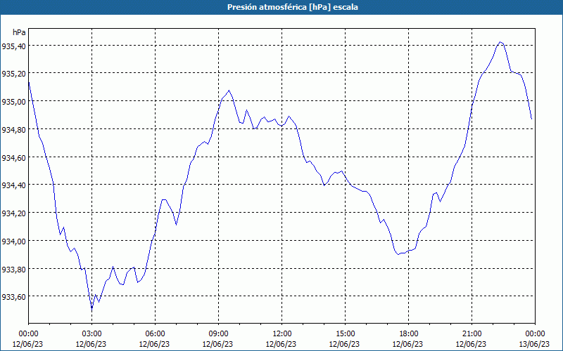Click the 935,00 y-axis value
Viewport: 563px width, 351px height.
click(x=13, y=102)
